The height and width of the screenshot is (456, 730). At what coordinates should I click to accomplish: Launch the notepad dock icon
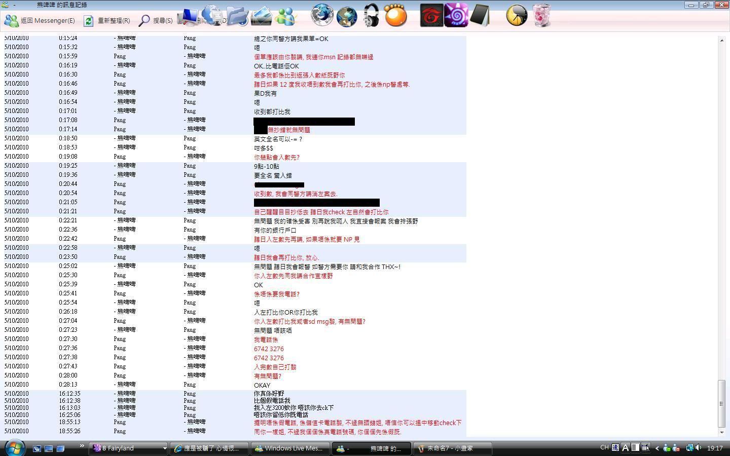pyautogui.click(x=480, y=16)
